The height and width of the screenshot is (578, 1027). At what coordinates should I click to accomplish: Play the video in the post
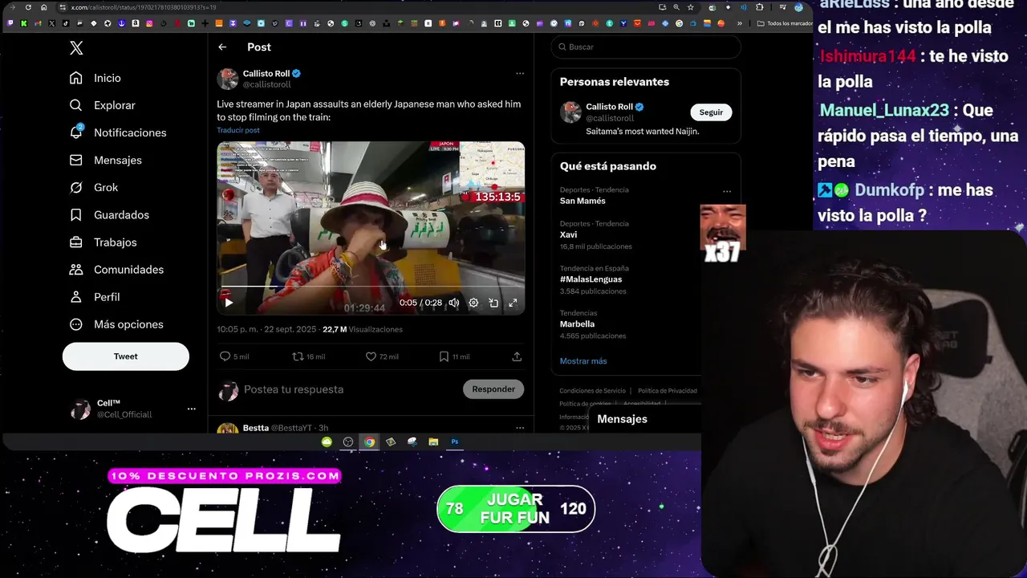pos(229,303)
